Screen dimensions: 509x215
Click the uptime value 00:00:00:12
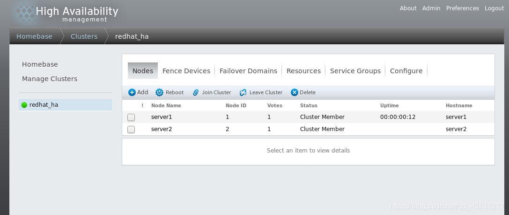(398, 117)
